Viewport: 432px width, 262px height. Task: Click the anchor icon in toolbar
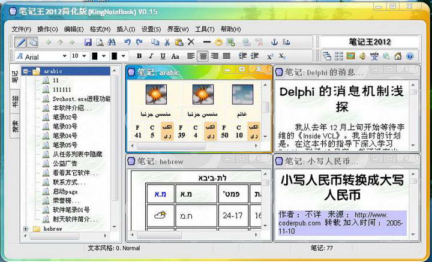pyautogui.click(x=274, y=42)
